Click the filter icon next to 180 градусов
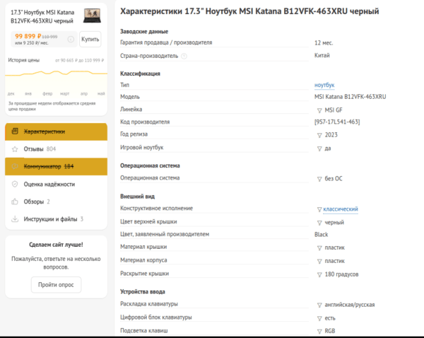Viewport: 424px width, 338px height. [x=319, y=275]
